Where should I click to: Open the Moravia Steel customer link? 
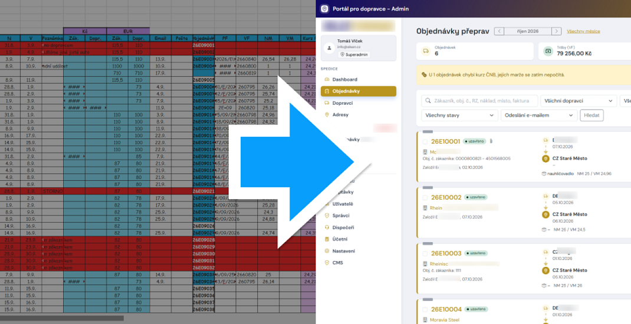pos(445,320)
